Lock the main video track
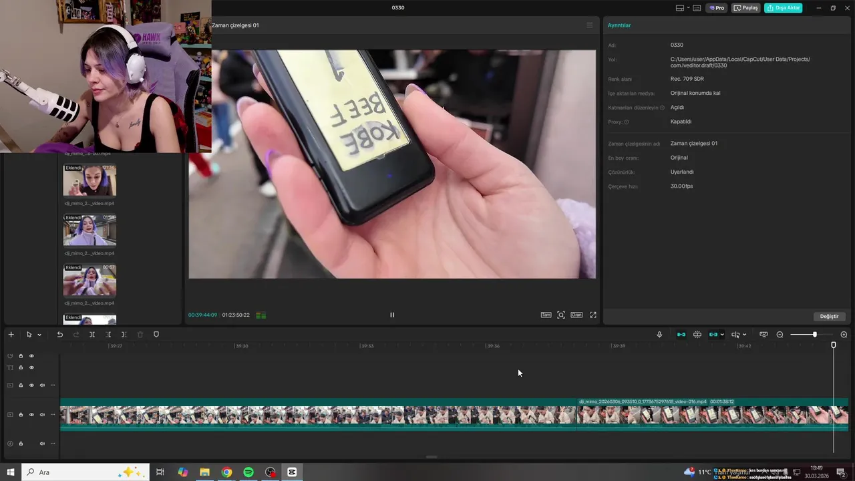 (x=21, y=415)
